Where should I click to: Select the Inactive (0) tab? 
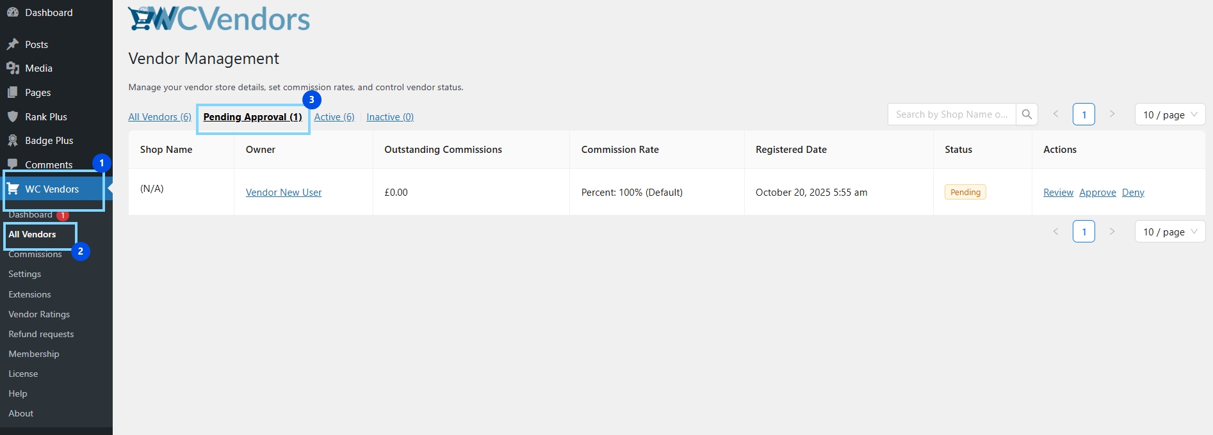click(x=389, y=117)
